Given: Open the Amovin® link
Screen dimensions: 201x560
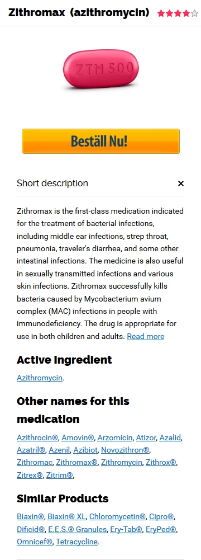Looking at the screenshot, I should pyautogui.click(x=78, y=437).
